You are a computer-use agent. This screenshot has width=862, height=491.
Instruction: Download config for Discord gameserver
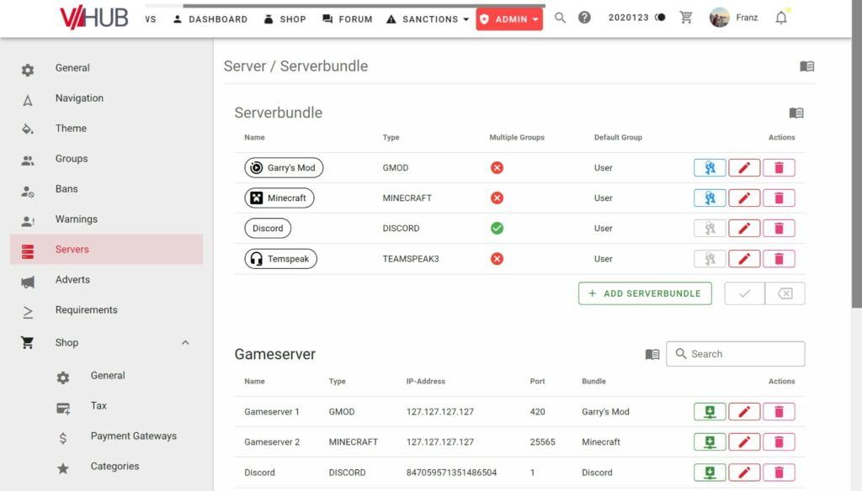pos(710,473)
